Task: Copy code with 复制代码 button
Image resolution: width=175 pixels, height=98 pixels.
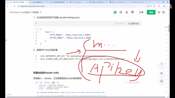Action: click(x=133, y=24)
